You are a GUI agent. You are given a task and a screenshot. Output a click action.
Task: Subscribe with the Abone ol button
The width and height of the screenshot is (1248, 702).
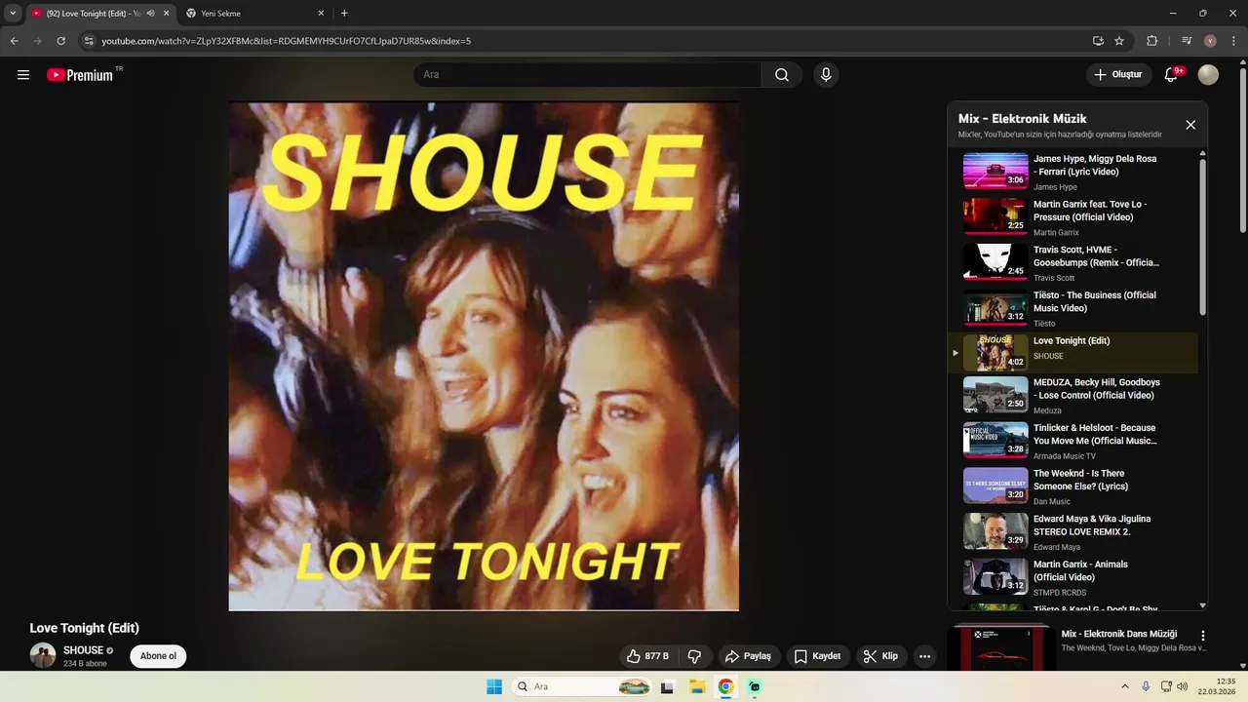pyautogui.click(x=158, y=656)
